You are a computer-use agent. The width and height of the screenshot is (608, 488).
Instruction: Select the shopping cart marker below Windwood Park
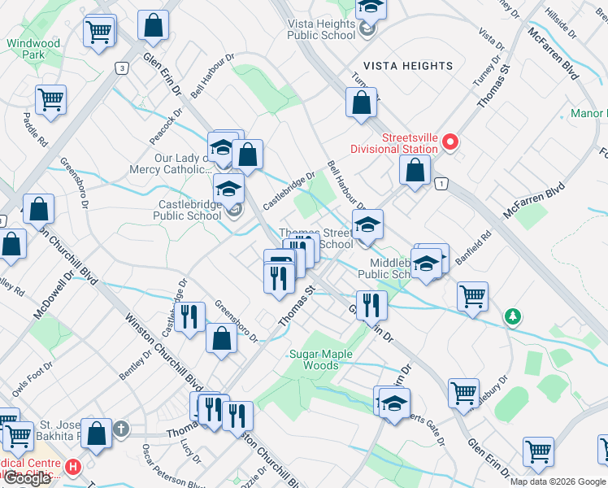(x=50, y=101)
